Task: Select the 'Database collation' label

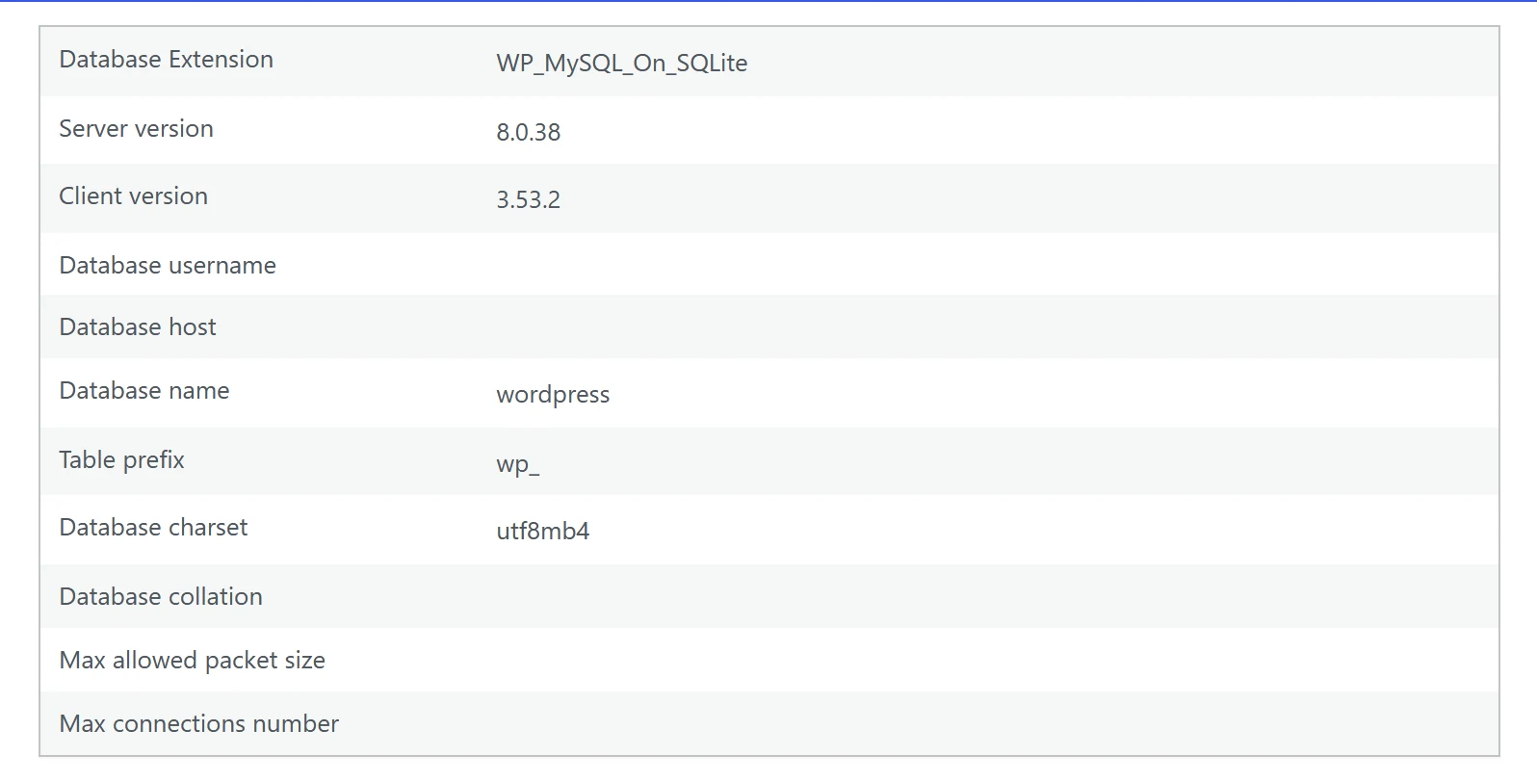Action: click(161, 597)
